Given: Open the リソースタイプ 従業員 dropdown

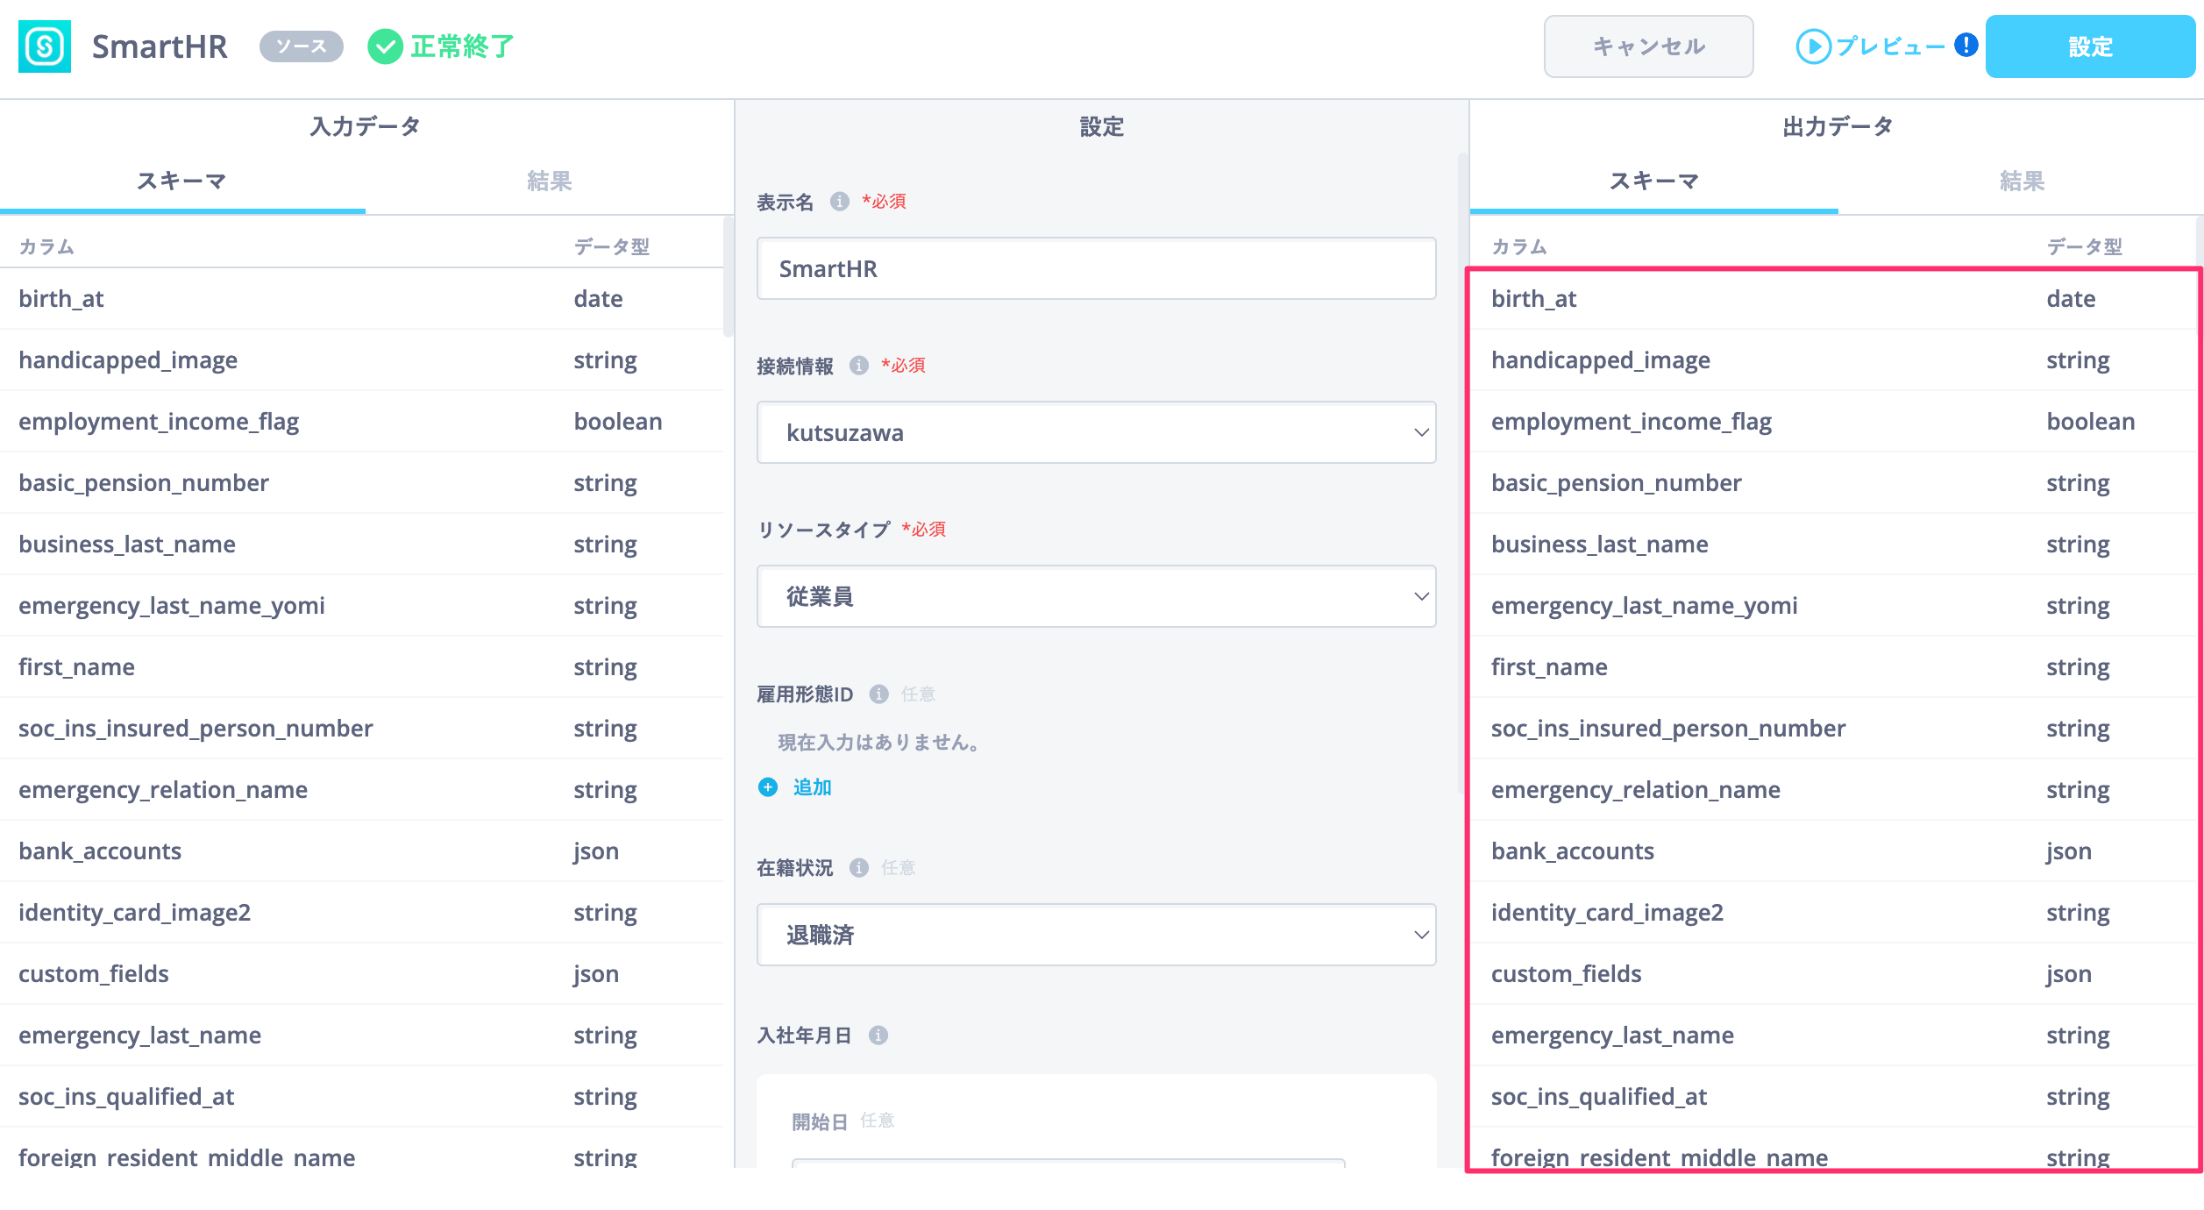Looking at the screenshot, I should [x=1096, y=596].
